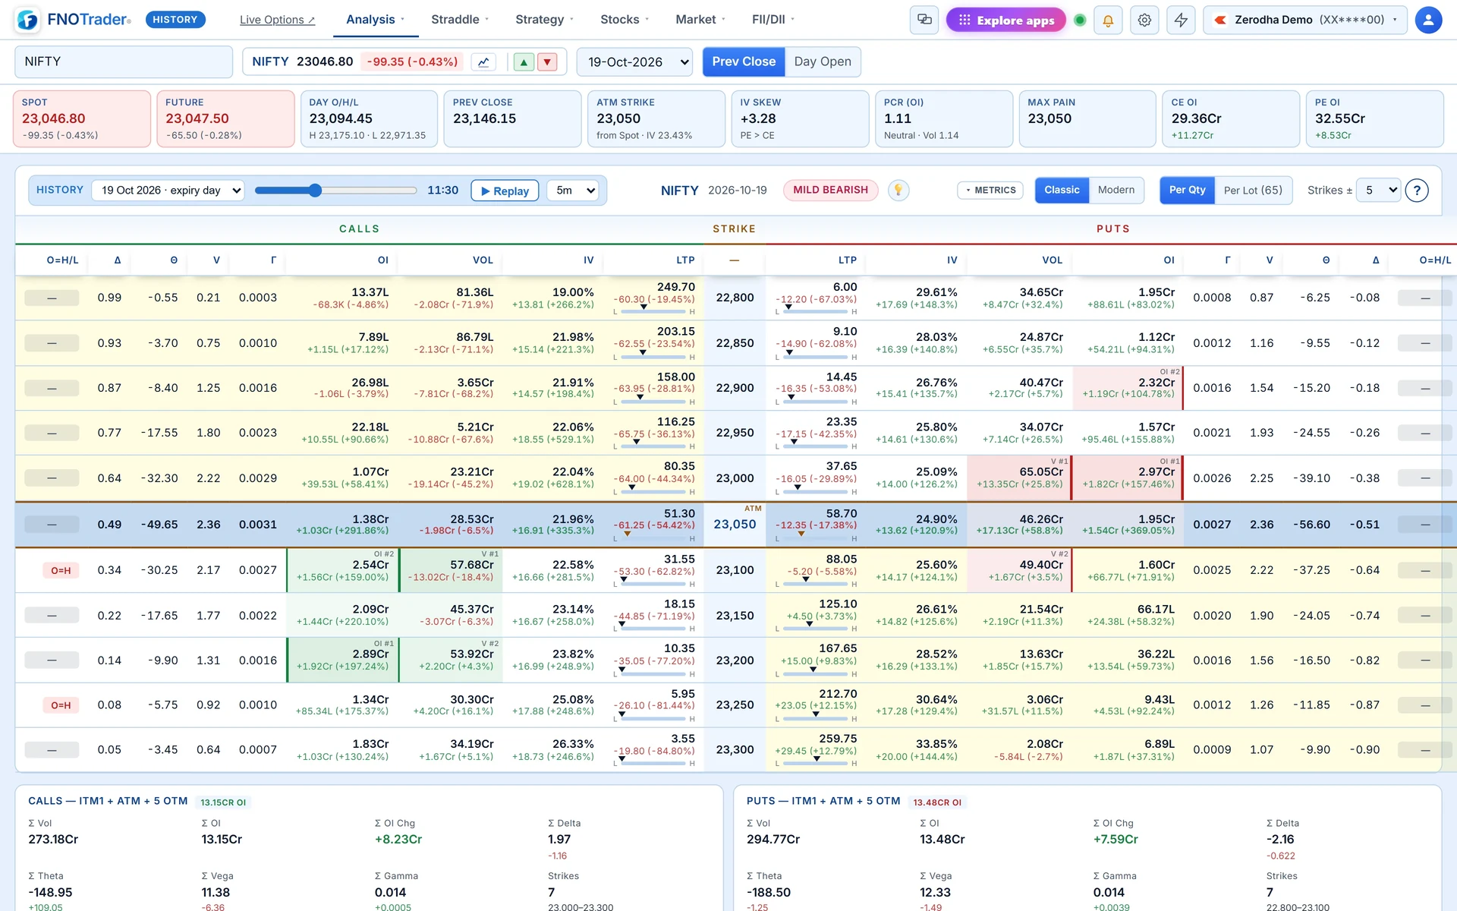
Task: Open the question mark help icon
Action: (x=1416, y=191)
